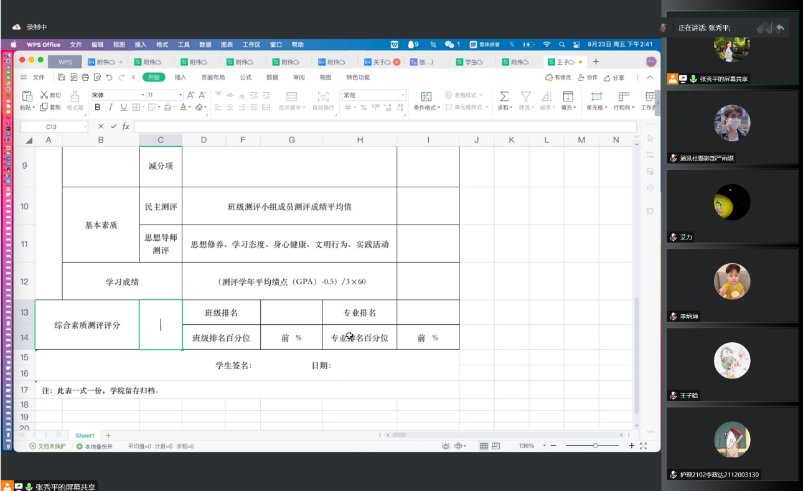This screenshot has width=803, height=491.
Task: Switch to page layout view in status bar
Action: click(496, 446)
